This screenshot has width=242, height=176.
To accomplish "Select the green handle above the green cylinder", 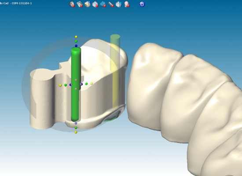I will click(76, 41).
